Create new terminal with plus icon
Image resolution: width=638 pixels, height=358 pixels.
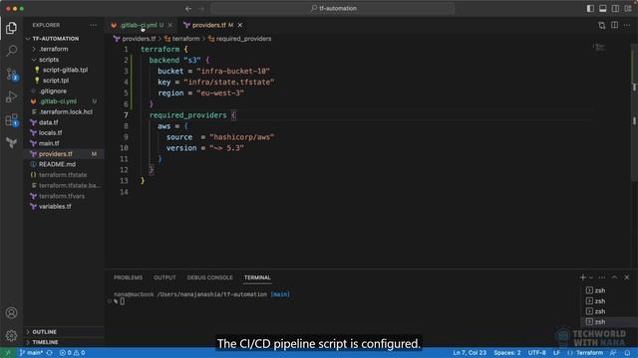(x=582, y=277)
